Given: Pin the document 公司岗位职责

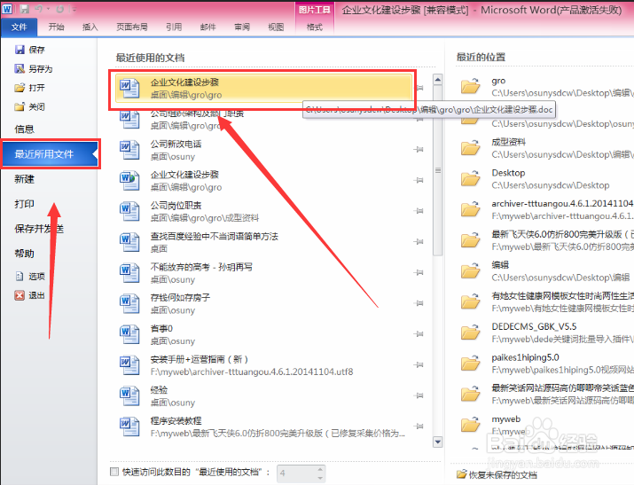Looking at the screenshot, I should [x=419, y=211].
